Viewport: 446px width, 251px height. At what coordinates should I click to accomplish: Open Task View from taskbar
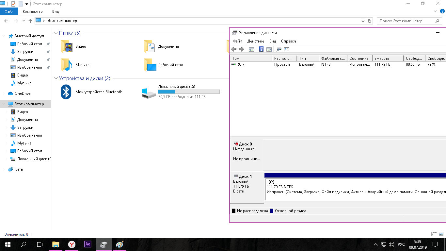39,244
